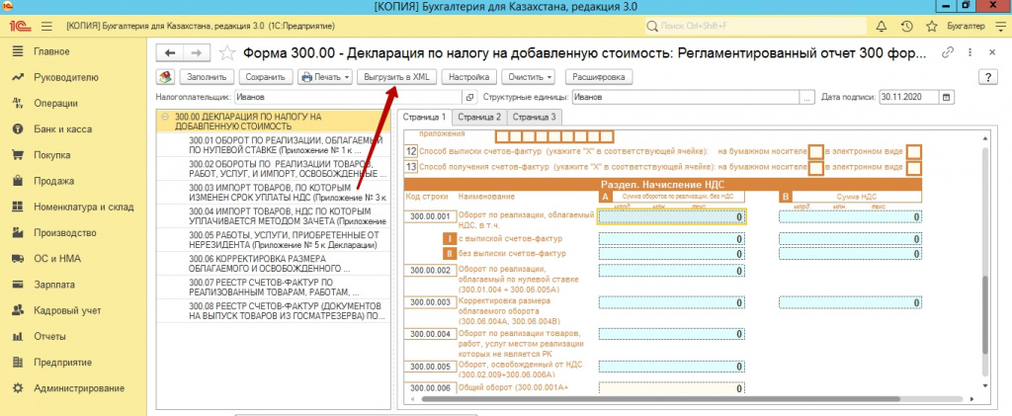Open selection list for Структурные единицы field

click(808, 97)
